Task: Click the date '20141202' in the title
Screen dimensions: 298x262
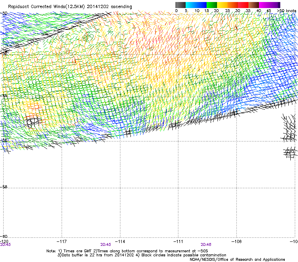Action: click(98, 7)
